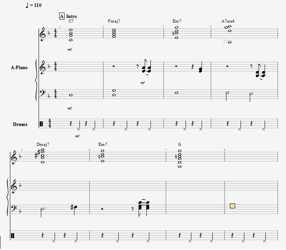The height and width of the screenshot is (250, 286).
Task: Select the C7 chord symbol
Action: pyautogui.click(x=71, y=21)
